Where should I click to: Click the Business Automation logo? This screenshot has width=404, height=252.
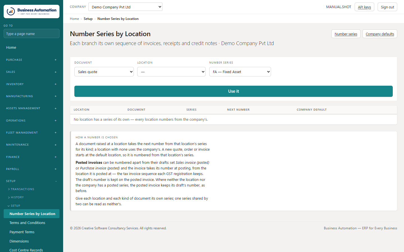pos(31,11)
